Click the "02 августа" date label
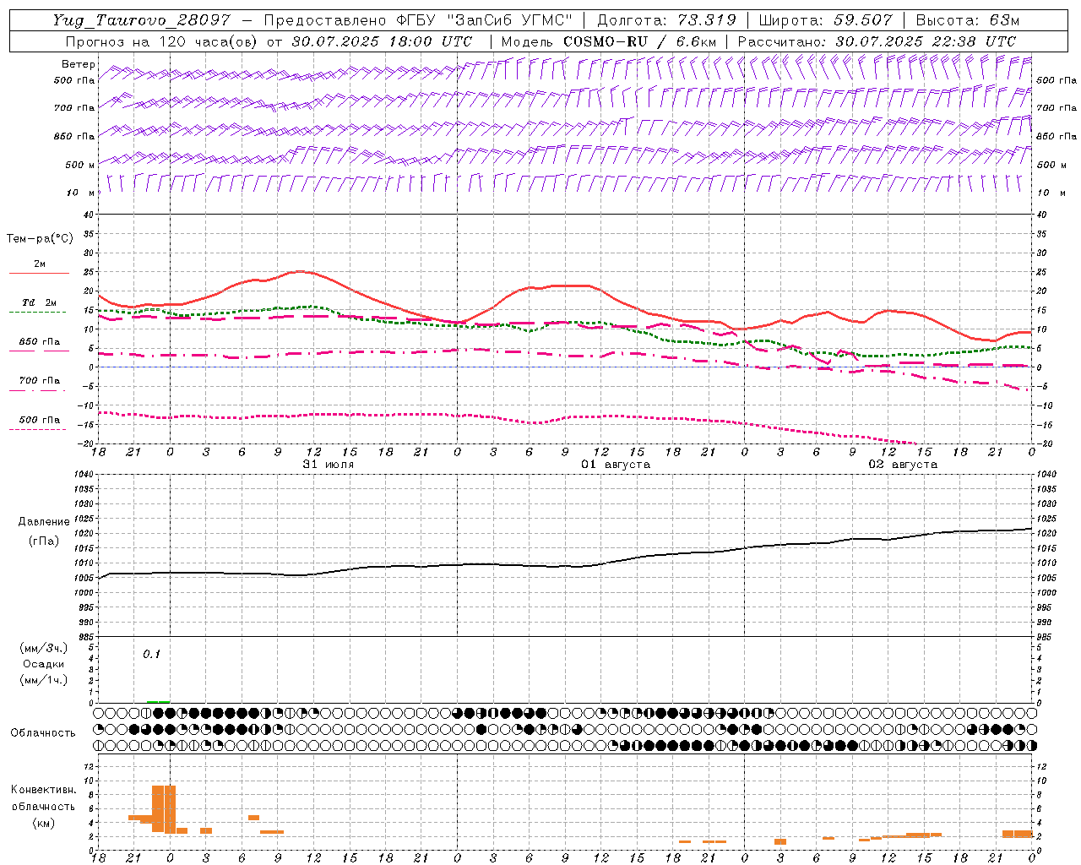This screenshot has width=1081, height=865. point(902,465)
